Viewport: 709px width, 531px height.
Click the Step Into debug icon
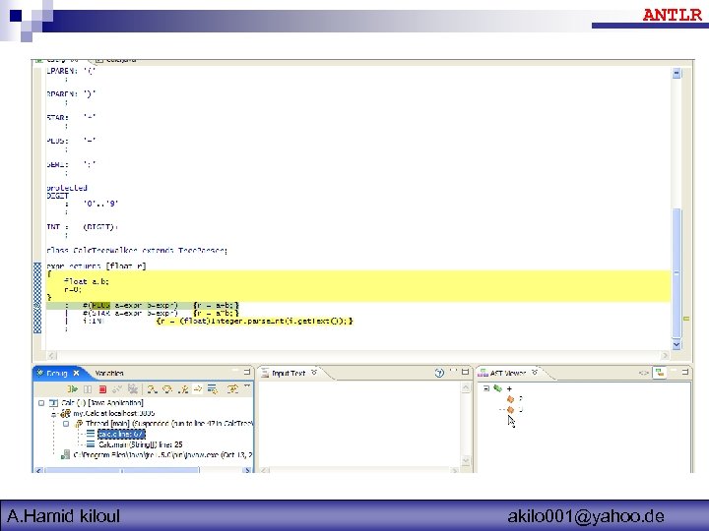(152, 389)
